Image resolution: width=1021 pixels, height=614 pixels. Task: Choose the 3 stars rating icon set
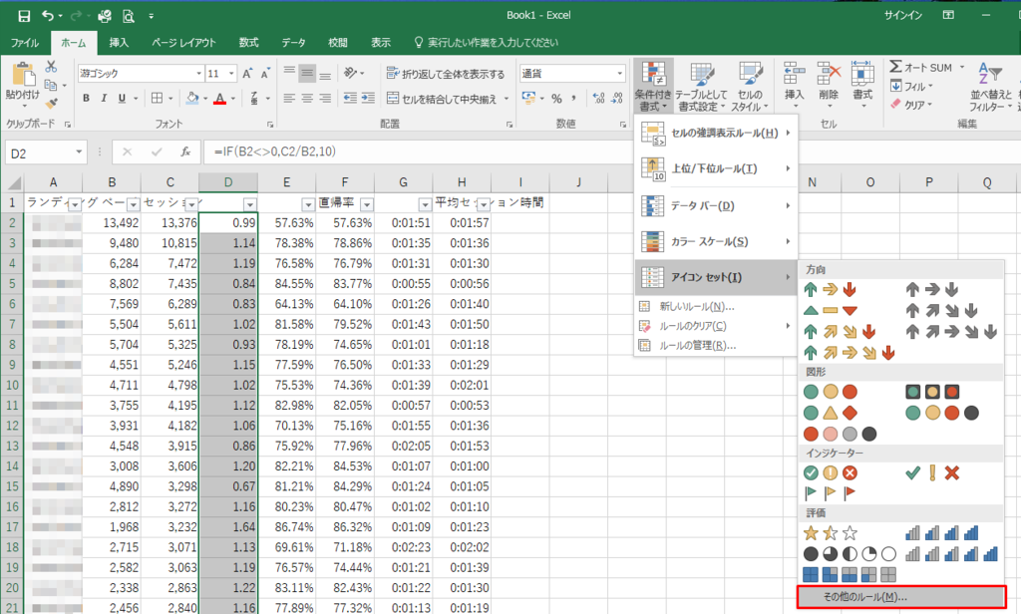tap(831, 533)
